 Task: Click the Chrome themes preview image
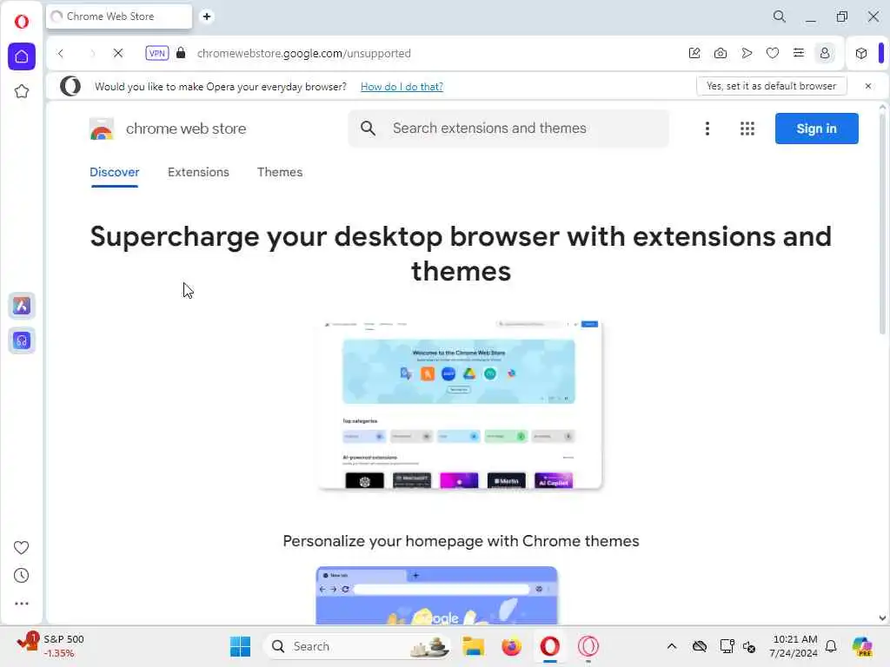tap(436, 595)
